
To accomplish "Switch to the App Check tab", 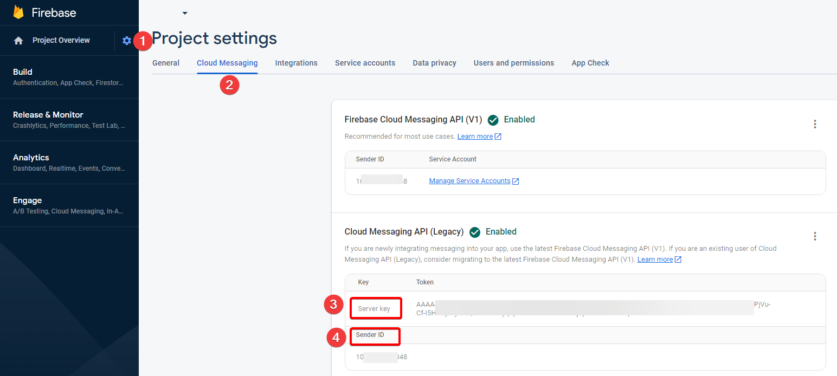I will click(590, 63).
